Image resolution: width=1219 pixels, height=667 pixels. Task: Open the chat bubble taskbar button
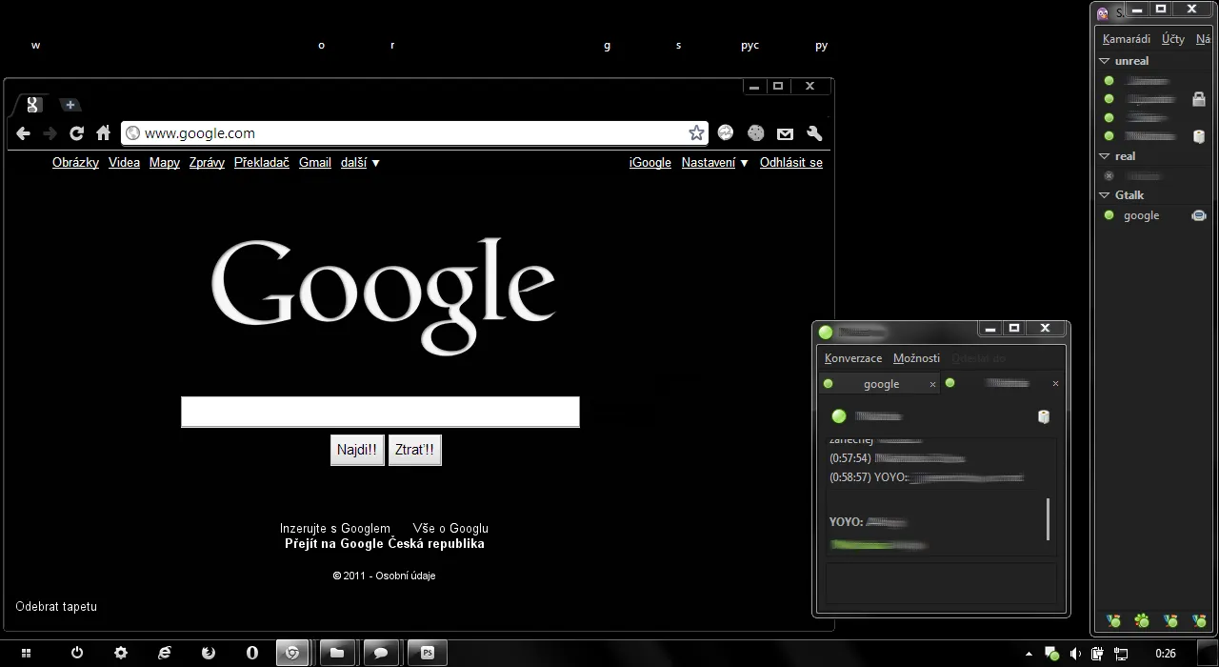click(x=381, y=653)
